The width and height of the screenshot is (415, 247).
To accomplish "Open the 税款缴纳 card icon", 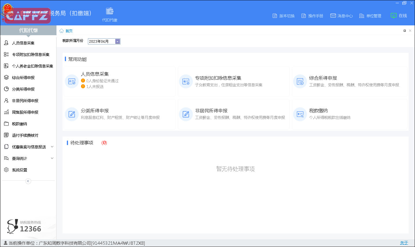I will pos(300,114).
